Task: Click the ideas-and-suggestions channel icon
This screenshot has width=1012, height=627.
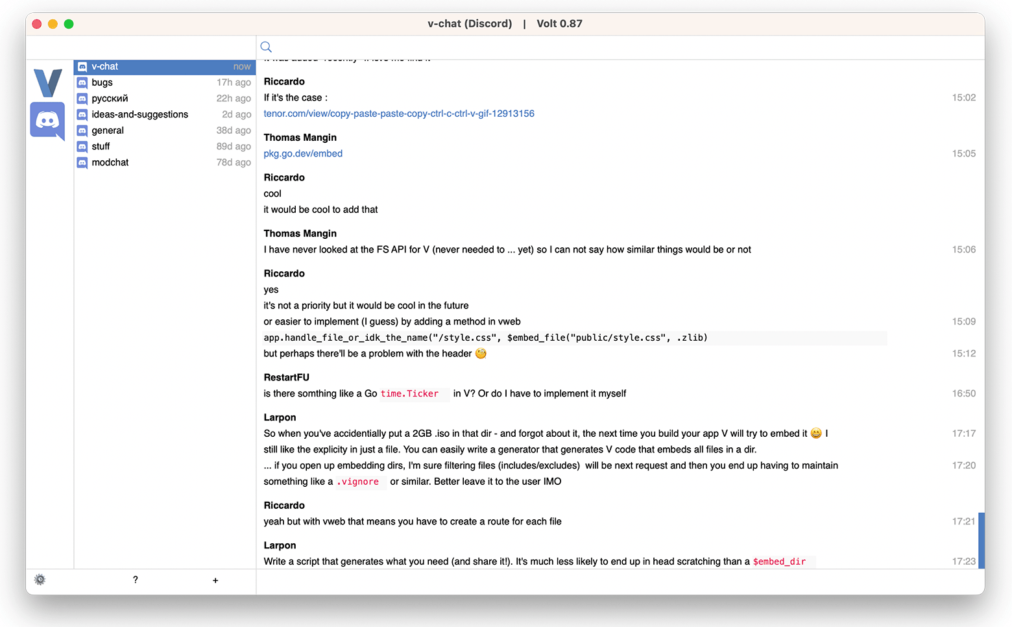Action: pos(82,114)
